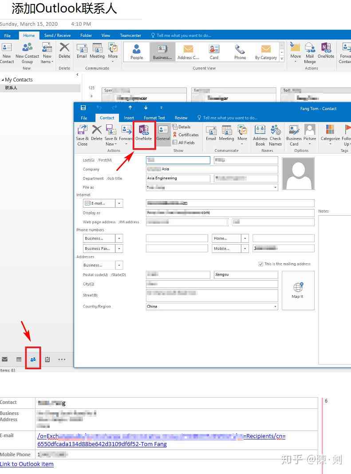351x474 pixels.
Task: Click Department field Asia Engineering
Action: click(x=178, y=178)
